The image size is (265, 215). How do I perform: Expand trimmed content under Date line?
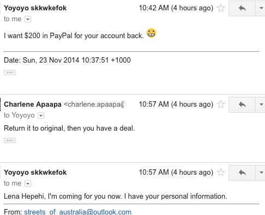pos(10,72)
